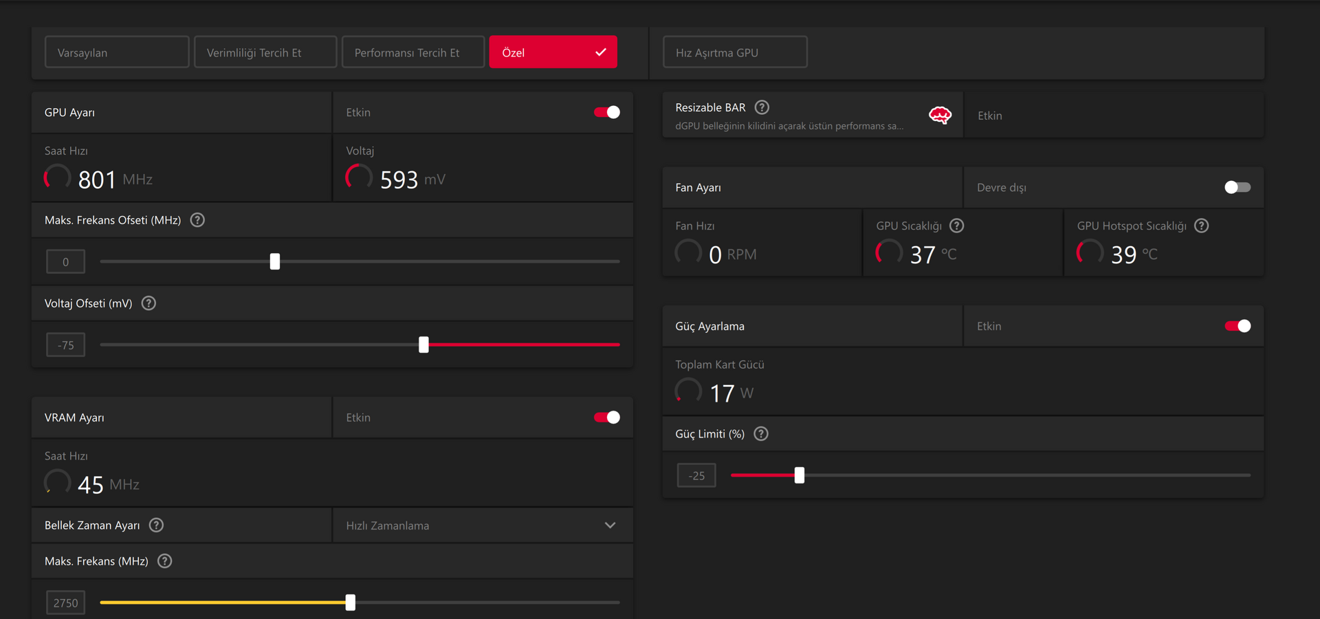Viewport: 1320px width, 619px height.
Task: Click the 17 W total card power reading
Action: [x=731, y=393]
